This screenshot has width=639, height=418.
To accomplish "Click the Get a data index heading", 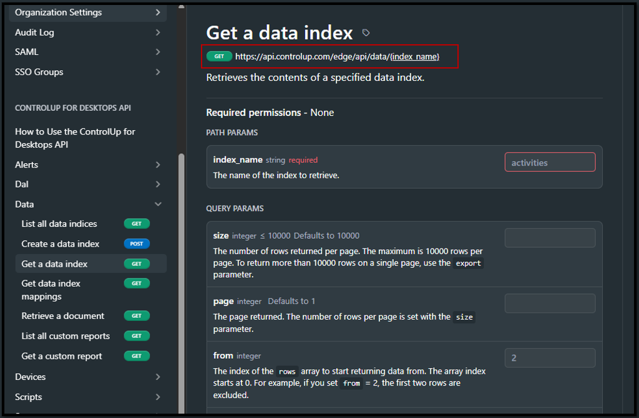I will [280, 32].
